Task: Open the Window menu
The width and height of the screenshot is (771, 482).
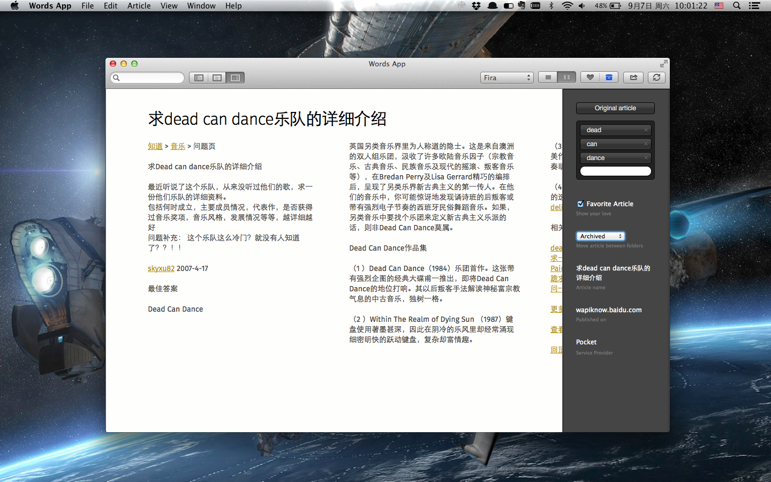Action: [x=201, y=6]
